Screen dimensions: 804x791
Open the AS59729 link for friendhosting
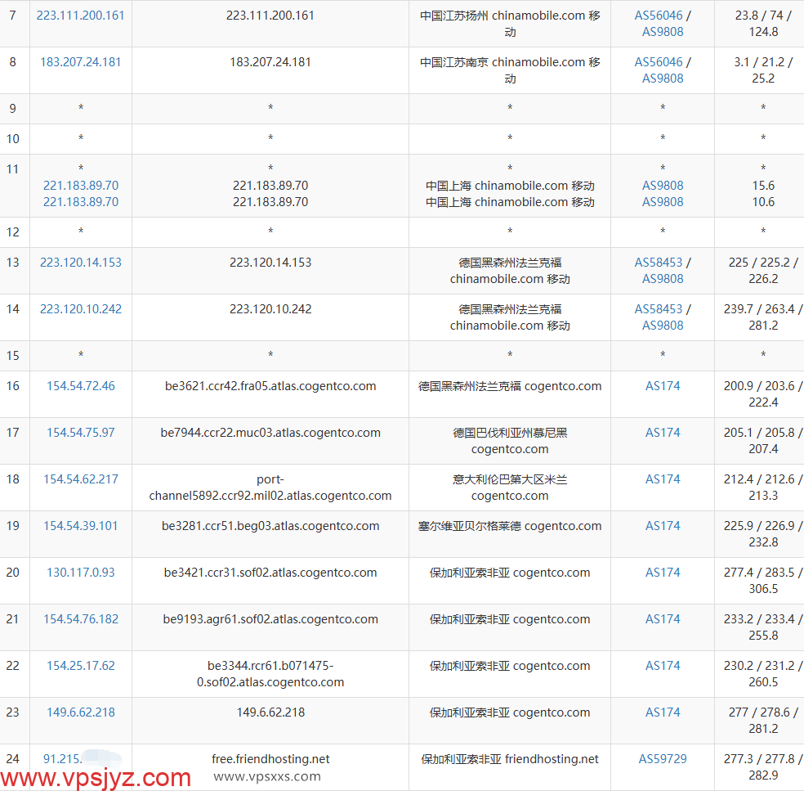click(x=663, y=759)
